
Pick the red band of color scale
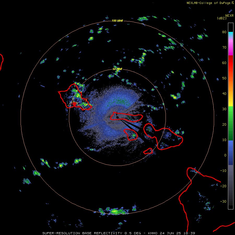point(231,63)
